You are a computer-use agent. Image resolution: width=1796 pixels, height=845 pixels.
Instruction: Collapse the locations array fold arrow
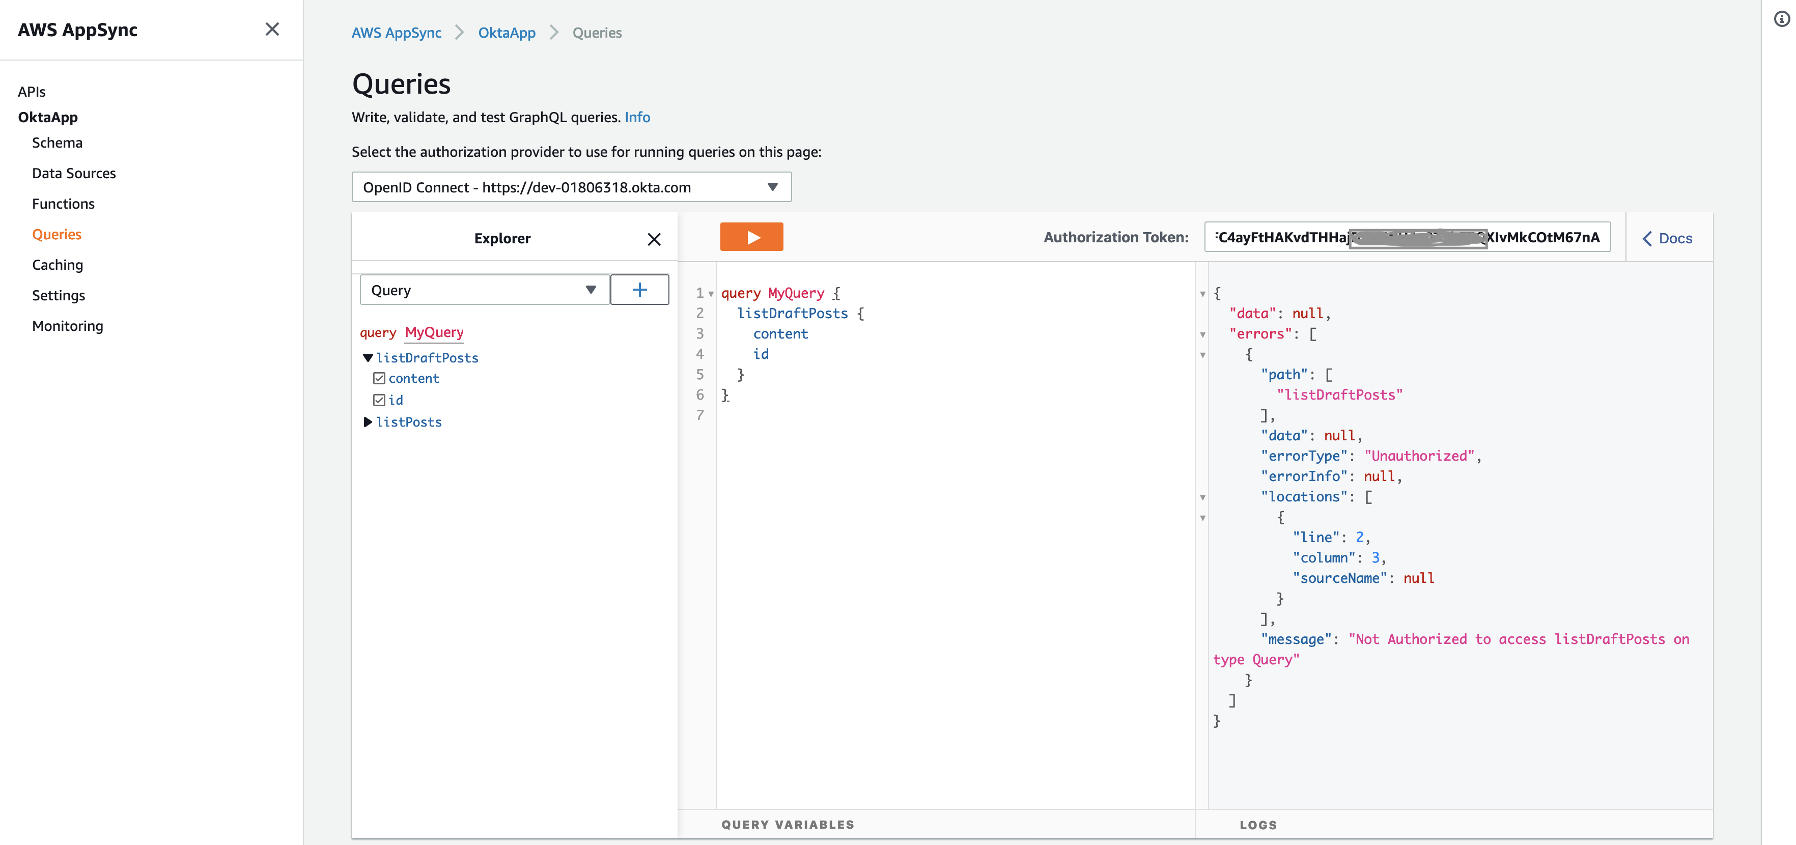coord(1202,498)
